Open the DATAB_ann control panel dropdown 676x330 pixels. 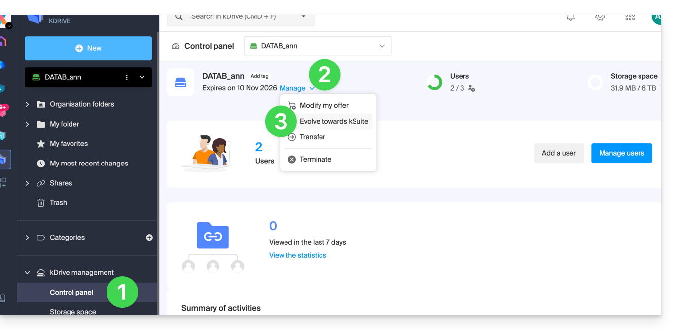(318, 46)
